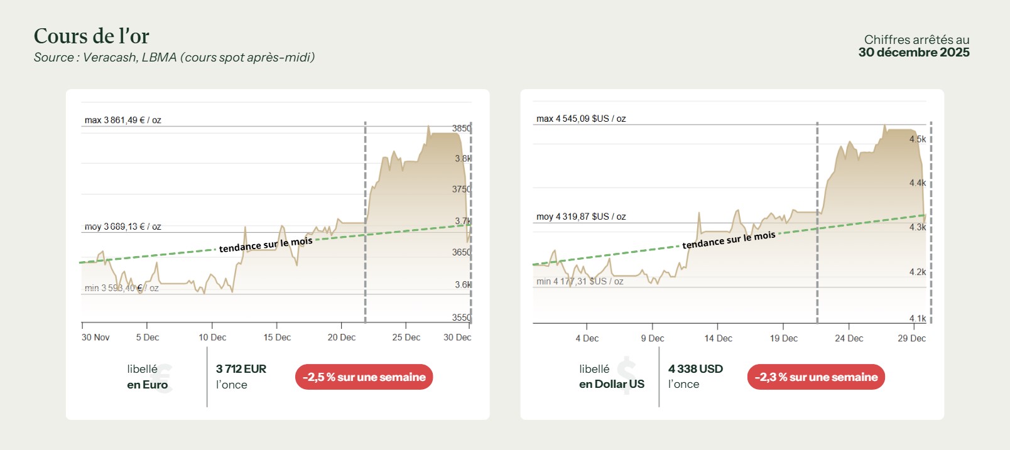Click the Dollar symbol watermark icon
1010x450 pixels.
tap(626, 375)
